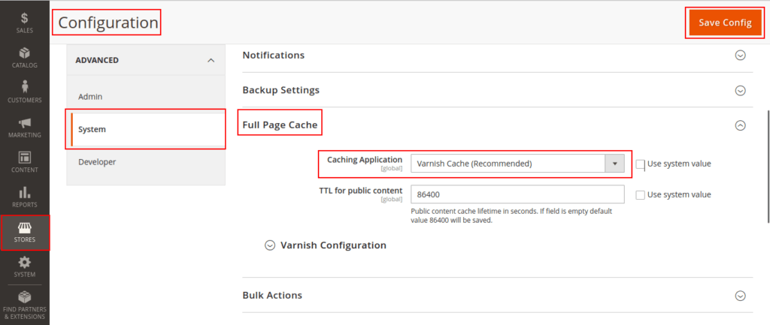Image resolution: width=770 pixels, height=325 pixels.
Task: Expand the Notifications section
Action: [x=740, y=56]
